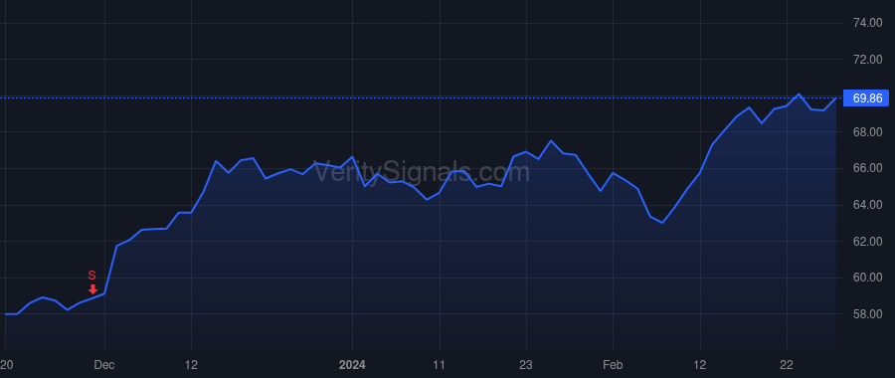
Task: Click the 62.00 price axis label
Action: [867, 242]
